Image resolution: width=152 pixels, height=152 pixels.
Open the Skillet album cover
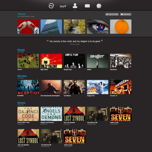(98, 61)
